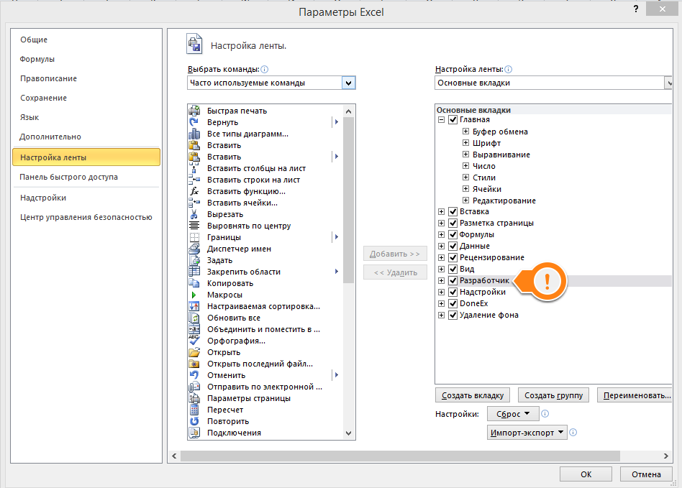Image resolution: width=682 pixels, height=488 pixels.
Task: Click the scissors icon for Вырезать
Action: (x=194, y=214)
